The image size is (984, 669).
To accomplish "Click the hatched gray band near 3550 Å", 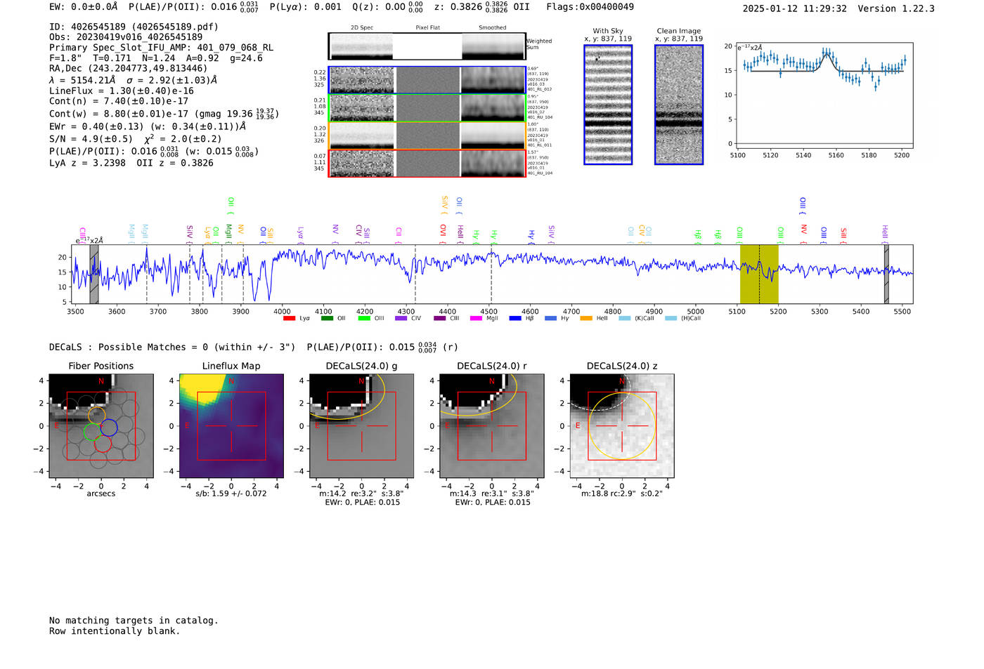I will (x=94, y=274).
